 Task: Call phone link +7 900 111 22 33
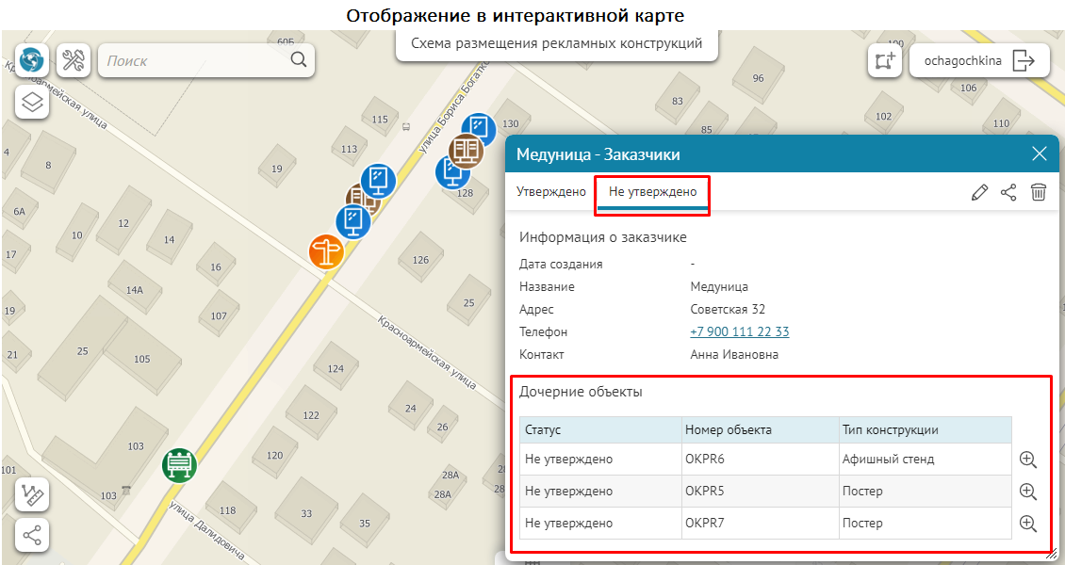pyautogui.click(x=739, y=332)
